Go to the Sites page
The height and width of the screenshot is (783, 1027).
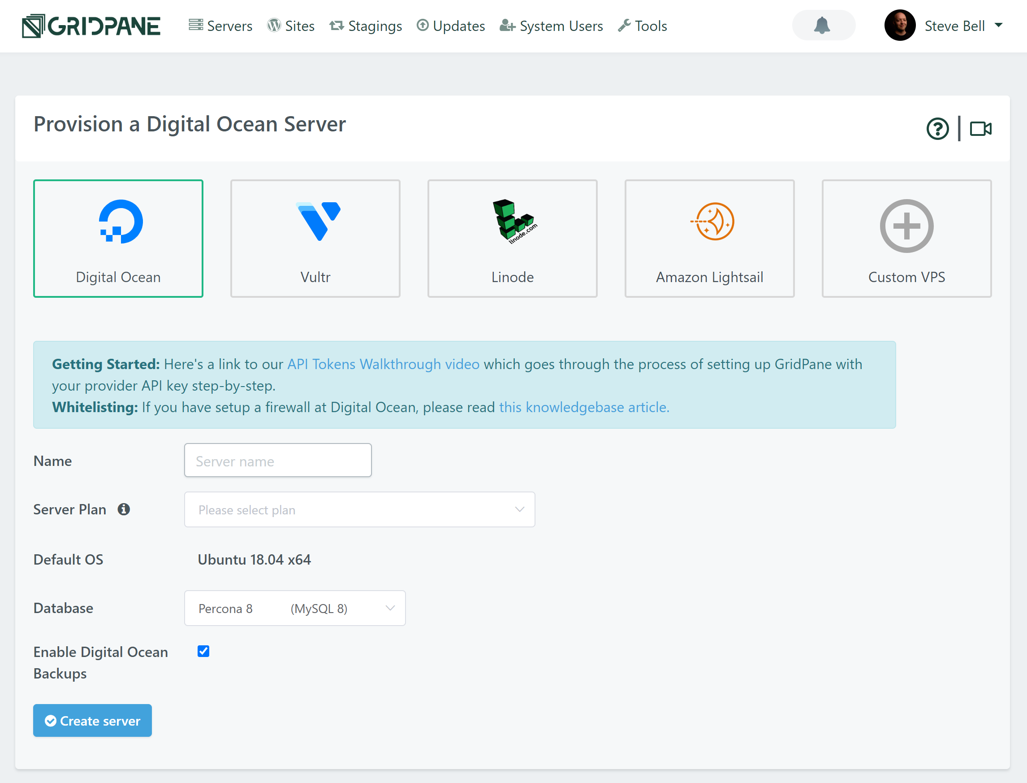click(x=291, y=26)
